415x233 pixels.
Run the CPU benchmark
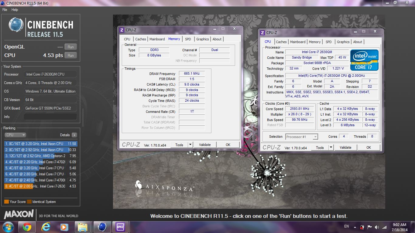[71, 56]
